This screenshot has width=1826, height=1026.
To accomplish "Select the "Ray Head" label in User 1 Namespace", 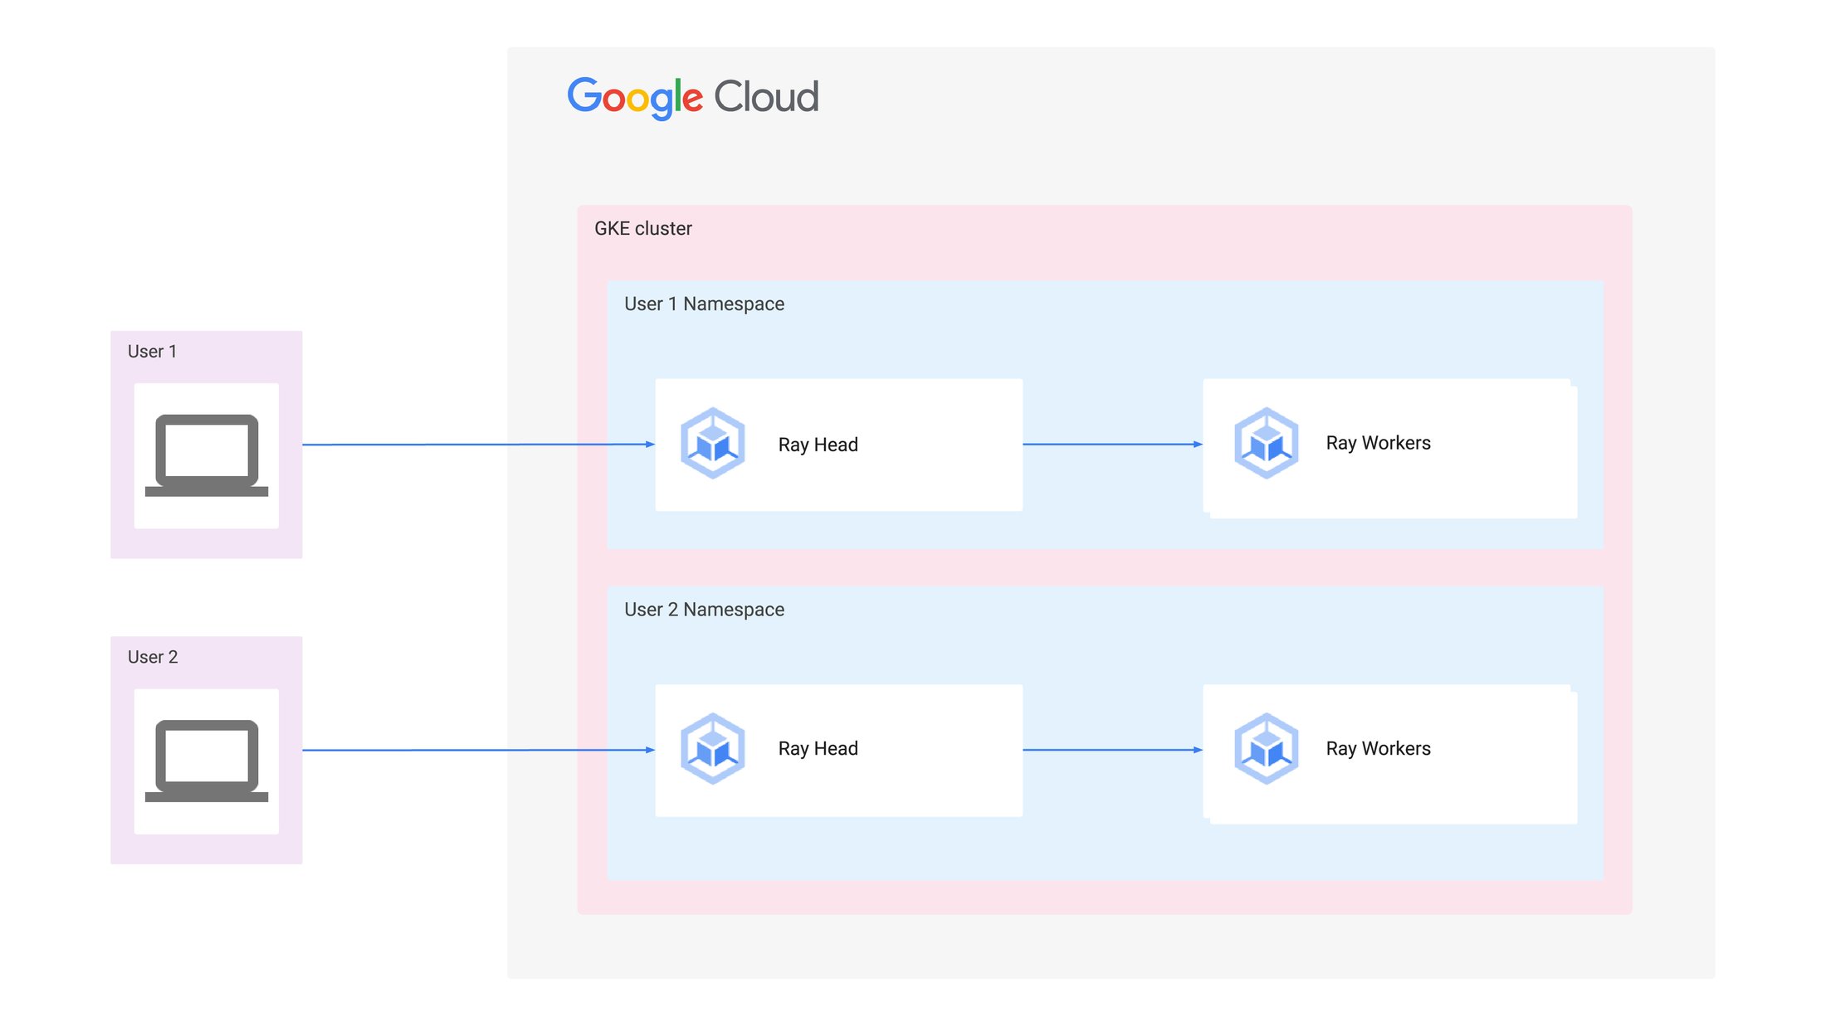I will click(818, 445).
